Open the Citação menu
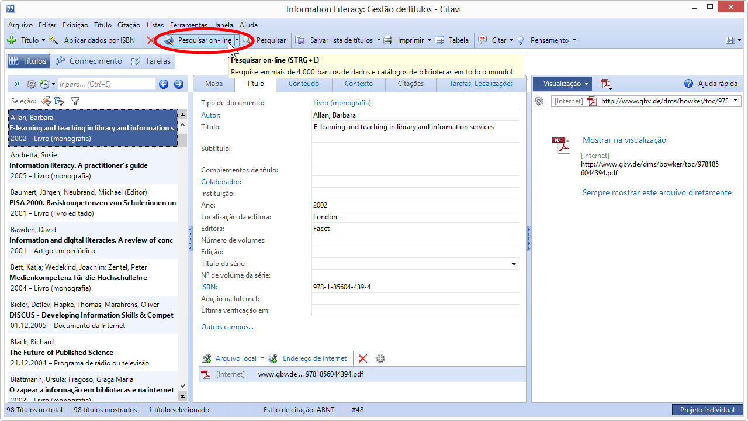Viewport: 748px width, 421px height. (x=129, y=25)
